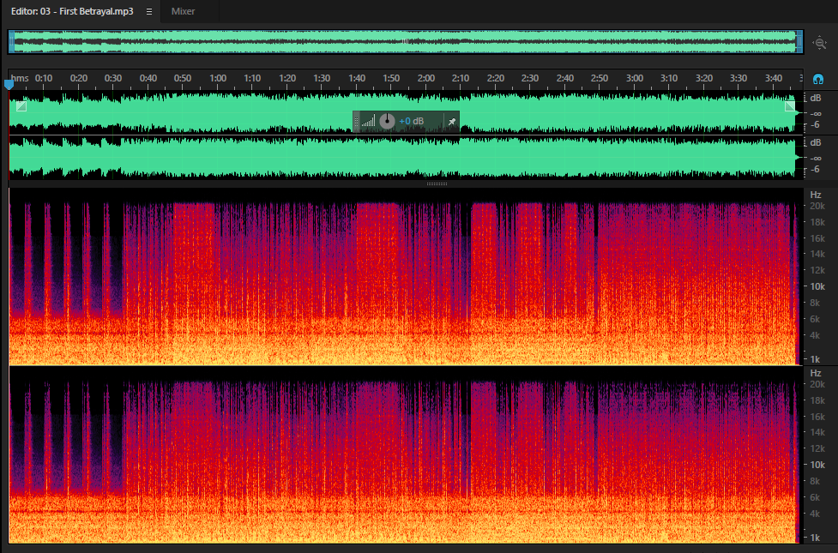Click the top channel dB scale label

[816, 99]
